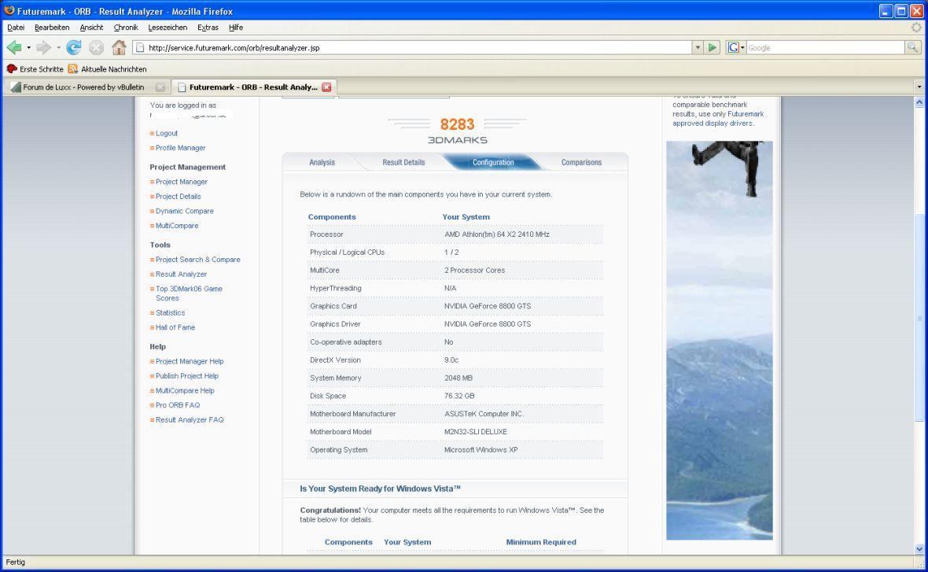This screenshot has height=572, width=928.
Task: Click the page scrollbar up arrow
Action: 919,101
